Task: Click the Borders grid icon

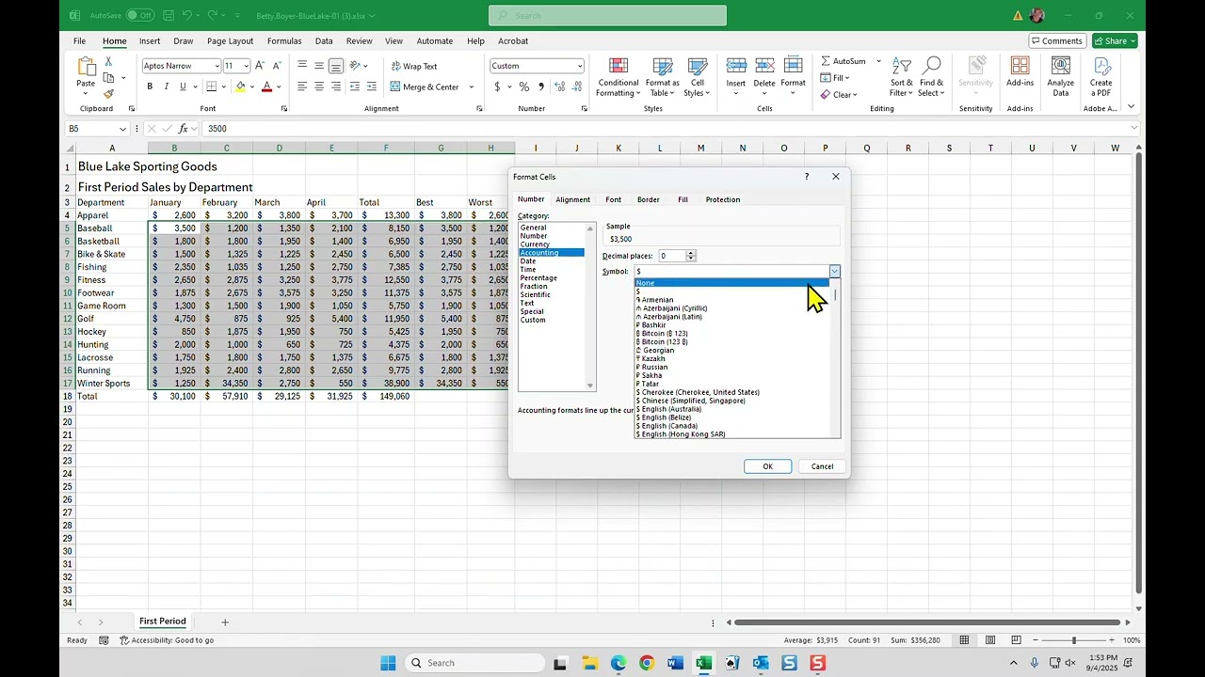Action: point(212,87)
